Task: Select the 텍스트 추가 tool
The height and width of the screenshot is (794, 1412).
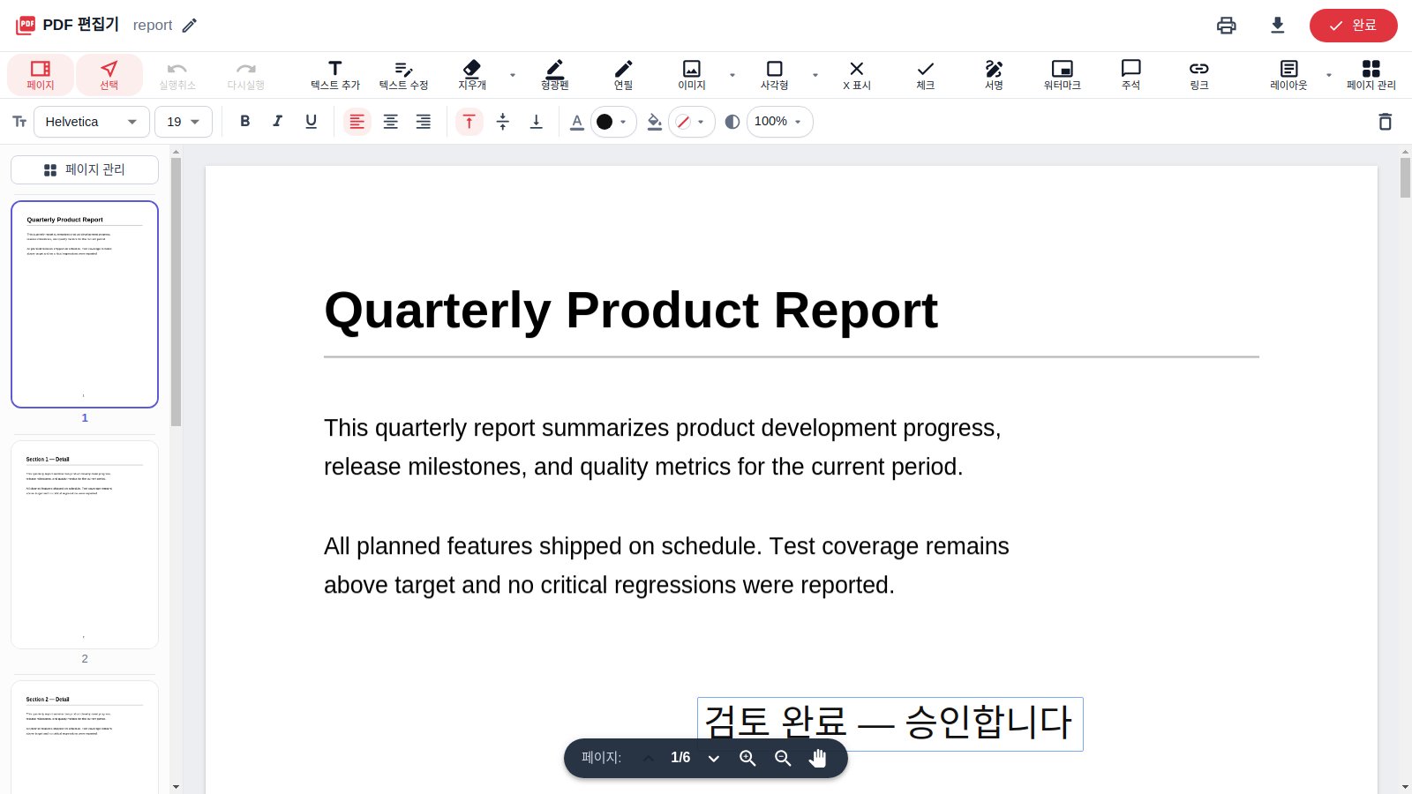Action: [335, 75]
